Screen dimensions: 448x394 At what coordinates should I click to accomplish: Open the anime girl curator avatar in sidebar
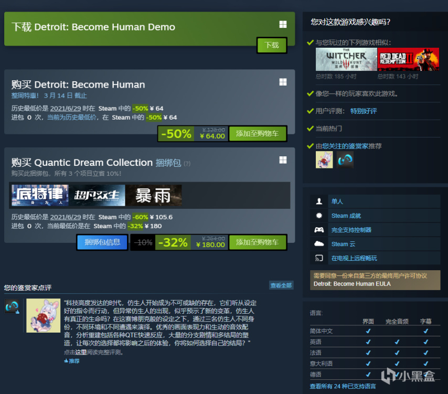324,159
